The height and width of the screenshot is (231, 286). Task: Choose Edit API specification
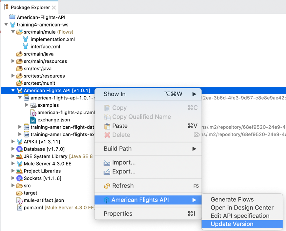click(242, 216)
